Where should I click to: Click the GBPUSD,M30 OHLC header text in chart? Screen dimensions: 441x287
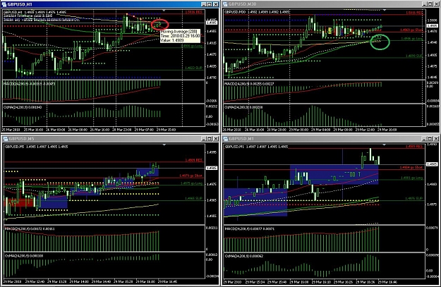(257, 12)
